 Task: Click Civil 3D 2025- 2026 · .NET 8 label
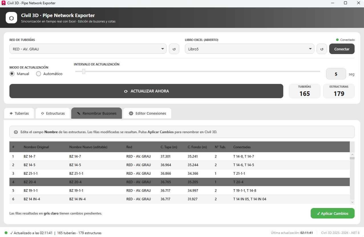click(x=340, y=233)
